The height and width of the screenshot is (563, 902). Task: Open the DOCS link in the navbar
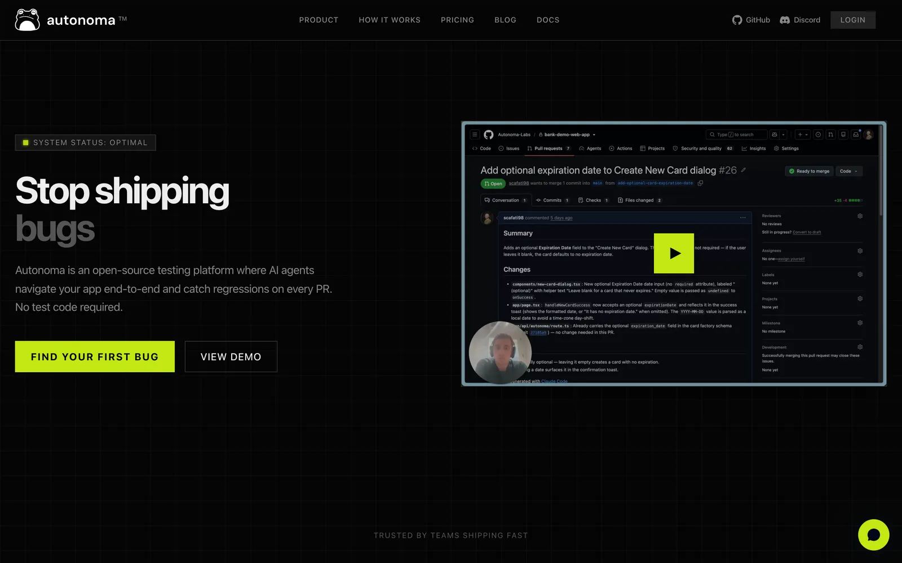548,20
